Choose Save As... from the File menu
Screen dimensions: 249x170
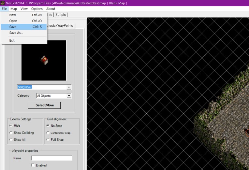click(x=16, y=33)
